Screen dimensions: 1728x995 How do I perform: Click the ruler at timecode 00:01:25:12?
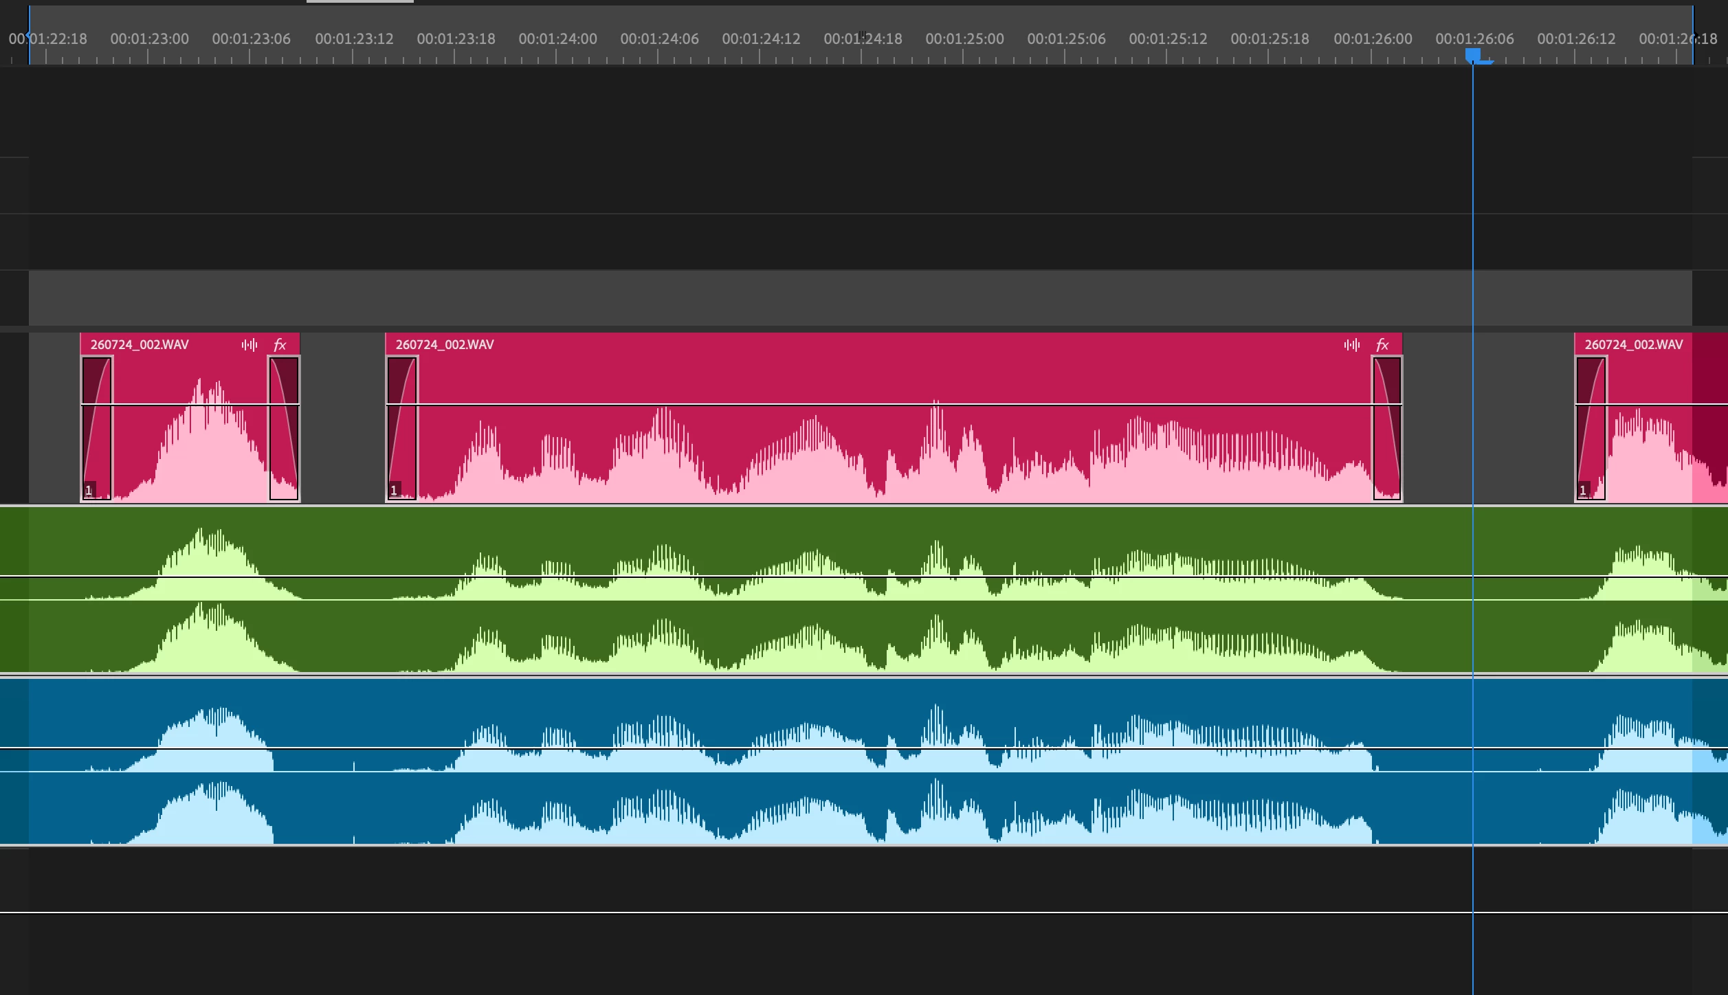tap(1168, 40)
